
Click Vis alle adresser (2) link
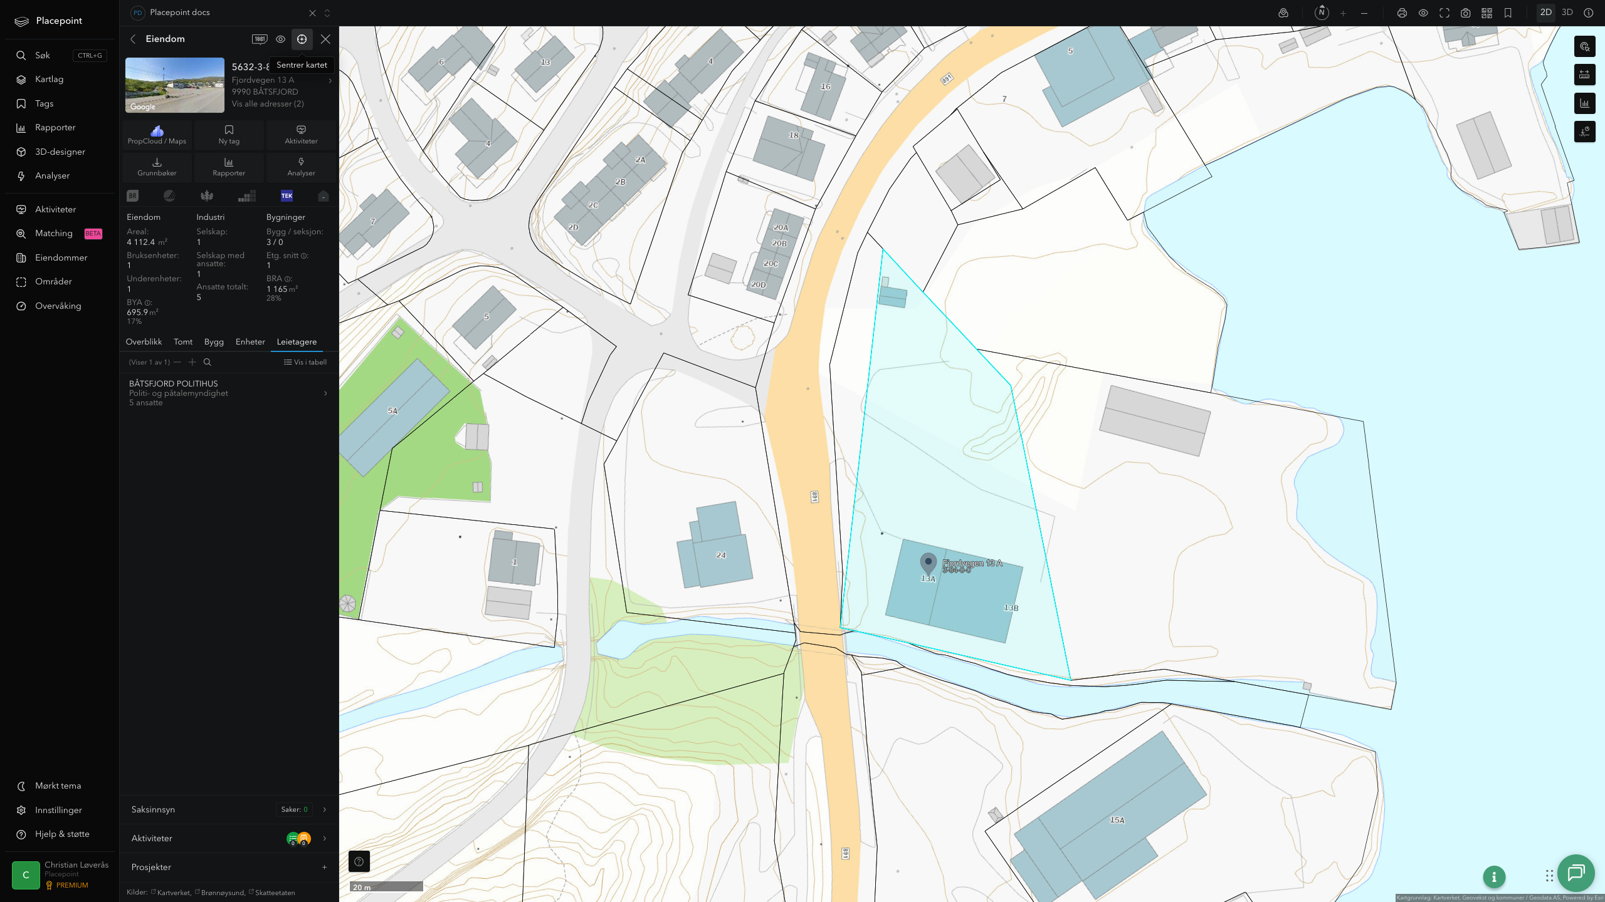(x=268, y=104)
